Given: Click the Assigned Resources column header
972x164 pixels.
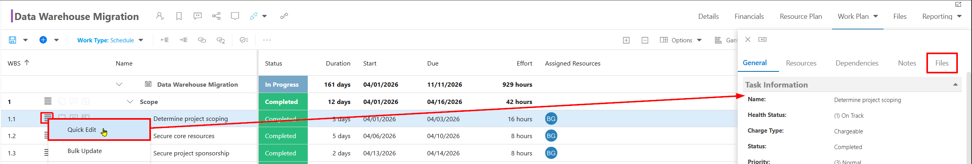Looking at the screenshot, I should (x=573, y=64).
